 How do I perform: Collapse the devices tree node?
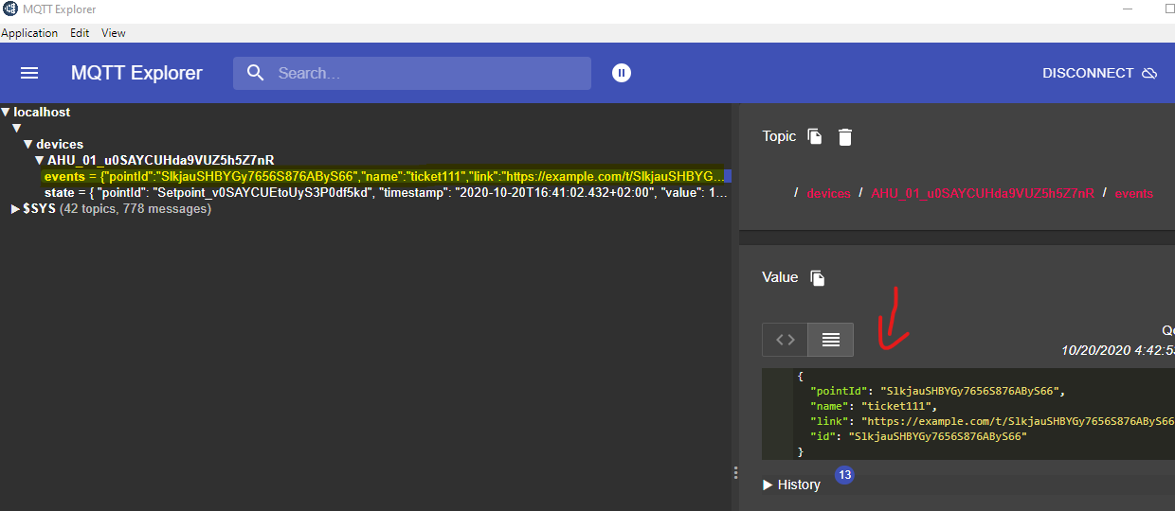(x=28, y=145)
